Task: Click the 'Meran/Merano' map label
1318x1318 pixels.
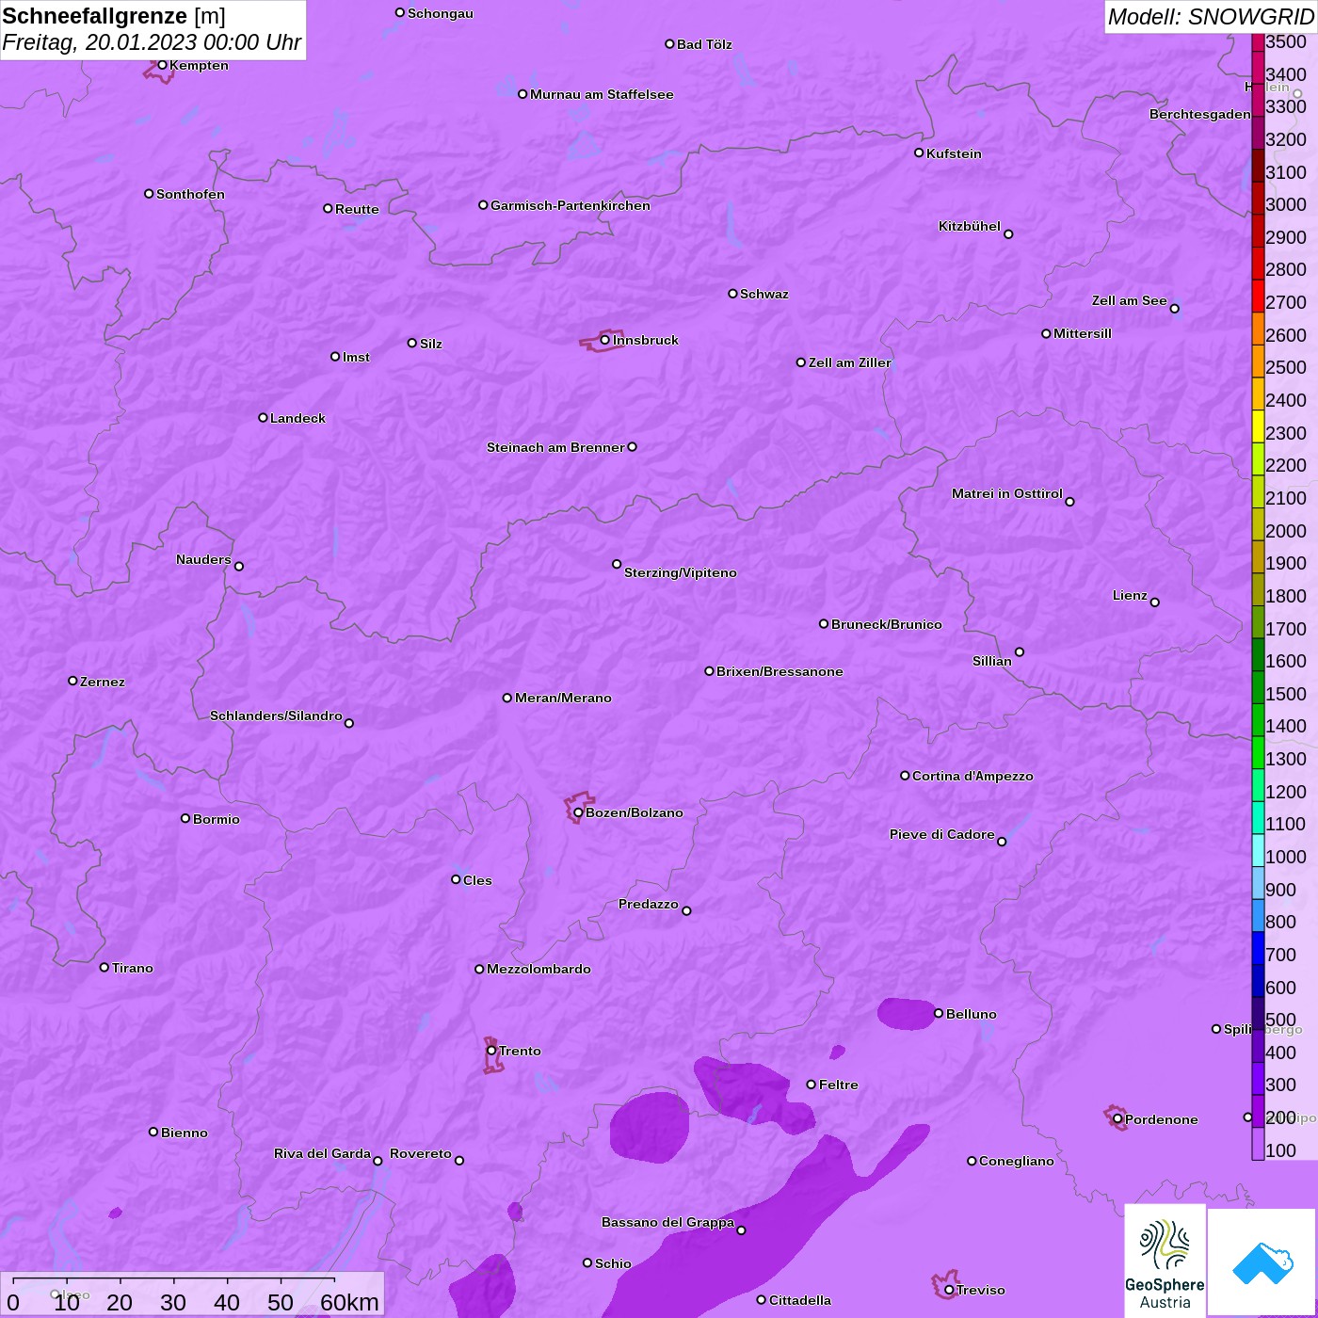Action: pyautogui.click(x=563, y=698)
